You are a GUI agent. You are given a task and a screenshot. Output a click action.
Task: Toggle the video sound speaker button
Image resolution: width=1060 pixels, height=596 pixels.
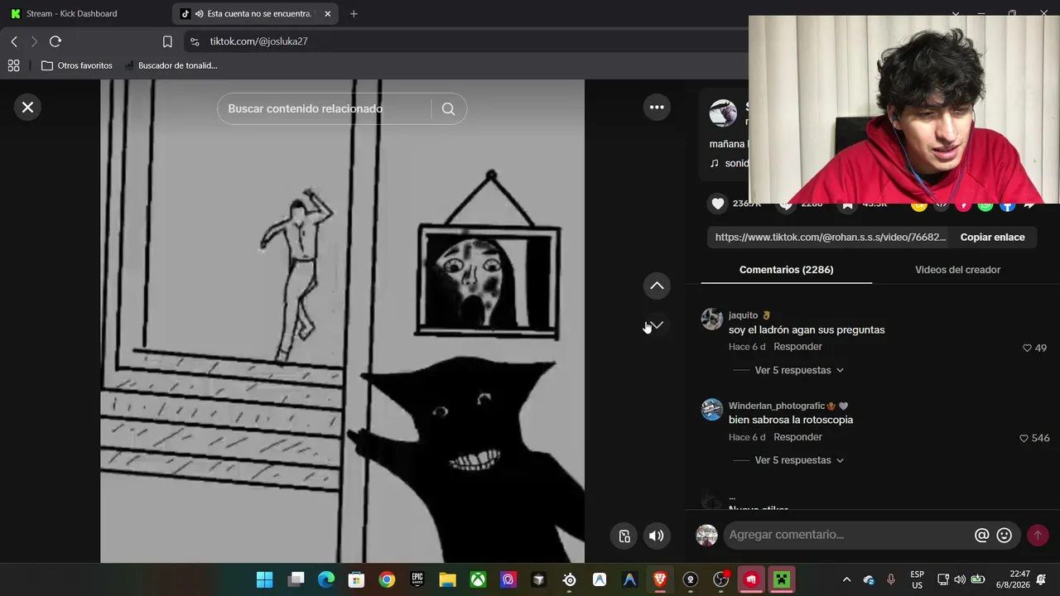[657, 536]
